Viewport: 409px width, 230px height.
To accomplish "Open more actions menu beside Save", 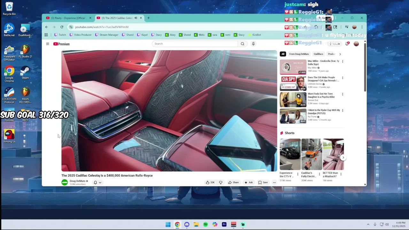I will [274, 182].
